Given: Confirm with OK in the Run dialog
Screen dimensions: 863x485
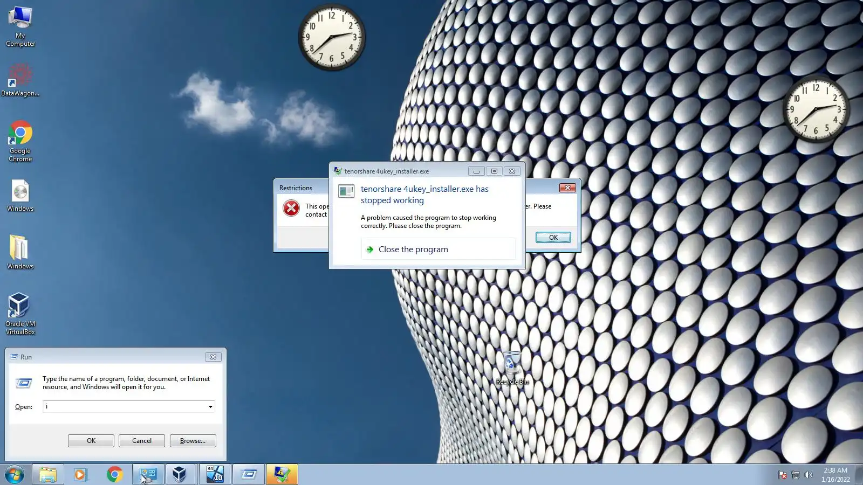Looking at the screenshot, I should [91, 441].
